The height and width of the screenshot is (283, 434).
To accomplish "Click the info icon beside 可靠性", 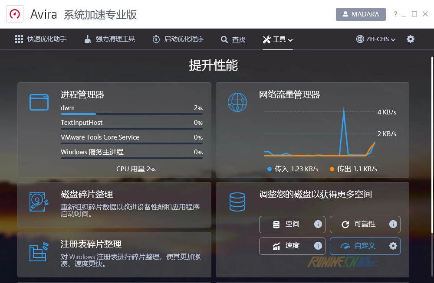I will 393,224.
